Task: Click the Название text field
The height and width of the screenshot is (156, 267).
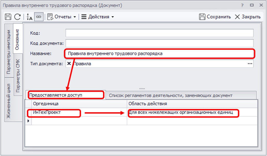Action: (x=159, y=54)
